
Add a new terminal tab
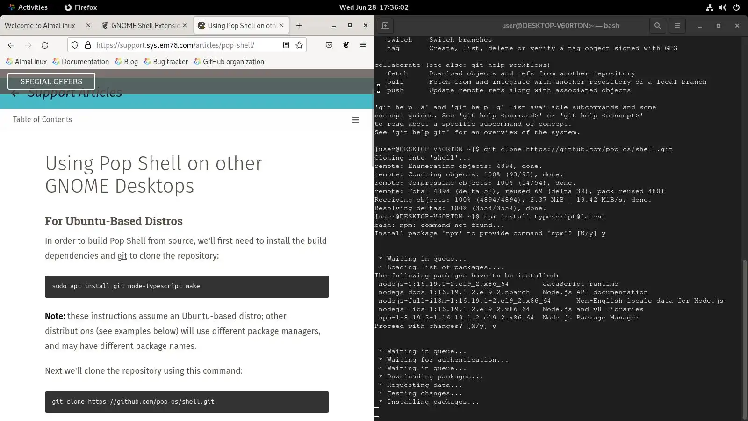[385, 26]
